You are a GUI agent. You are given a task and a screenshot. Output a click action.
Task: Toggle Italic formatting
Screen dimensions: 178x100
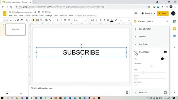click(x=104, y=20)
